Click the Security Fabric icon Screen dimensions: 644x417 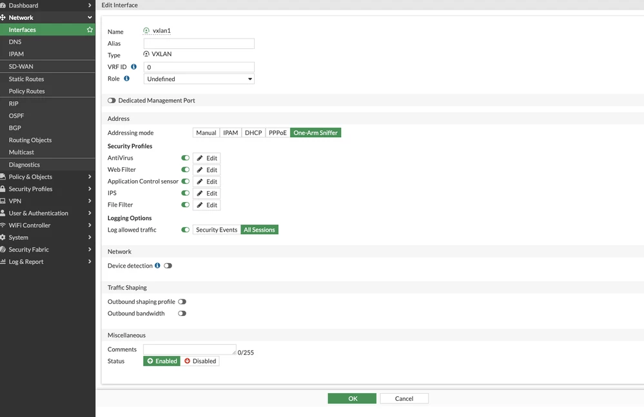3,249
